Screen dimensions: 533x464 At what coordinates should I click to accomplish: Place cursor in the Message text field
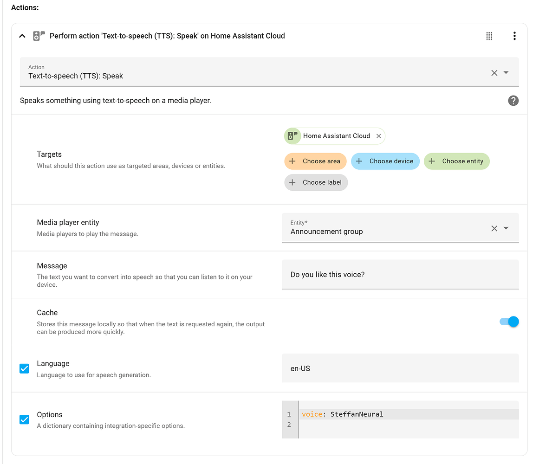[x=400, y=274]
